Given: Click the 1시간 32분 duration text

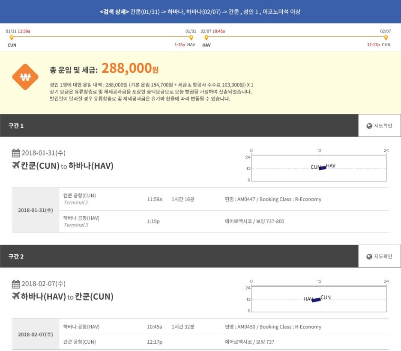Looking at the screenshot, I should [x=183, y=327].
